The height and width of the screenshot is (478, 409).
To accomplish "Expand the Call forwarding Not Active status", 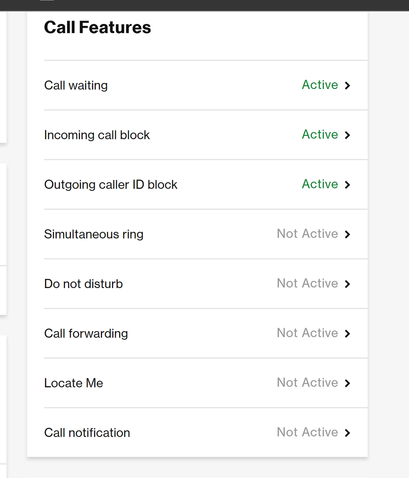I will coord(307,333).
